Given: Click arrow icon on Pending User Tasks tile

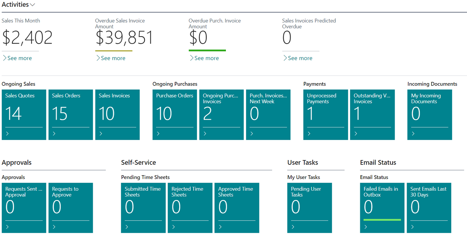Looking at the screenshot, I should click(x=293, y=227).
